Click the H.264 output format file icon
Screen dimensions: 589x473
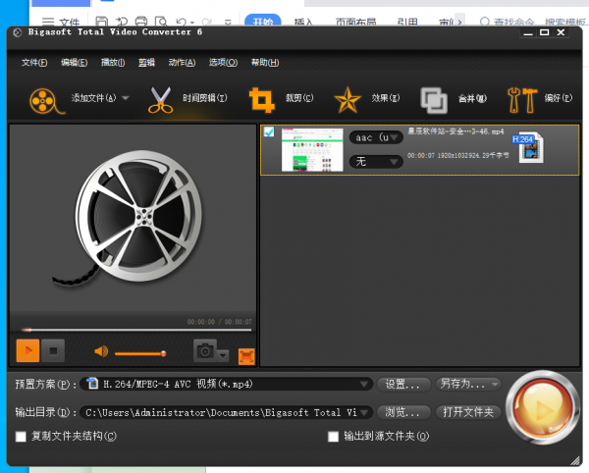(x=528, y=147)
